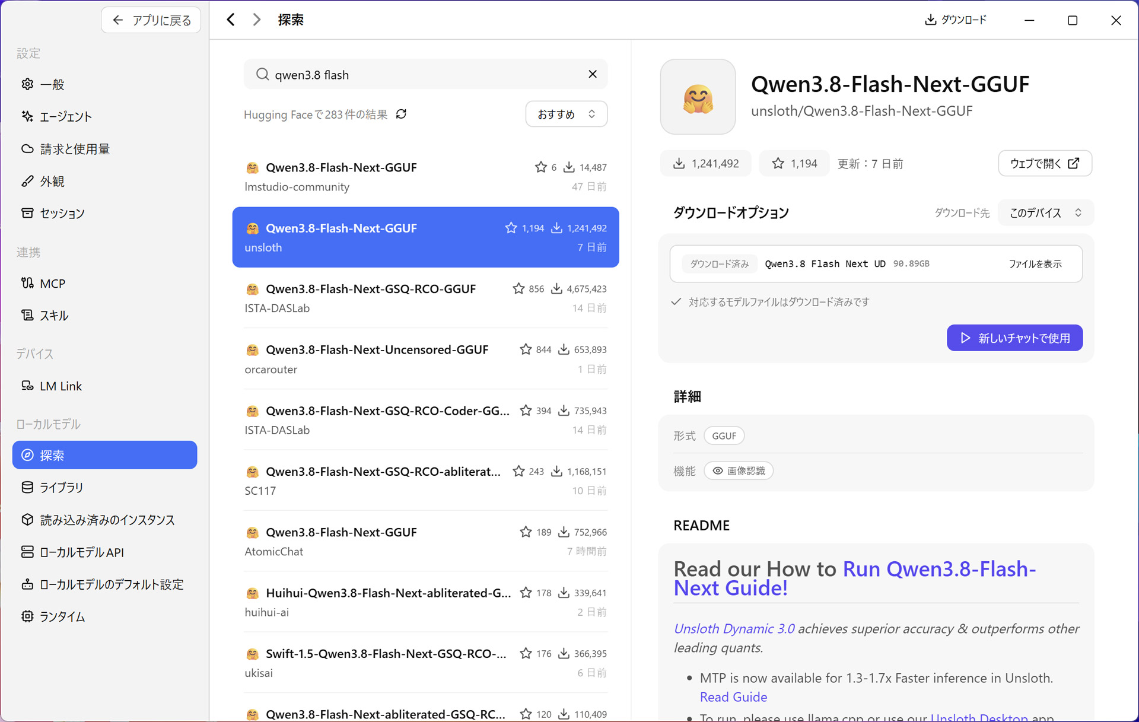Click the star icon on lmstudio-community result
Screen dimensions: 1139x722
540,167
